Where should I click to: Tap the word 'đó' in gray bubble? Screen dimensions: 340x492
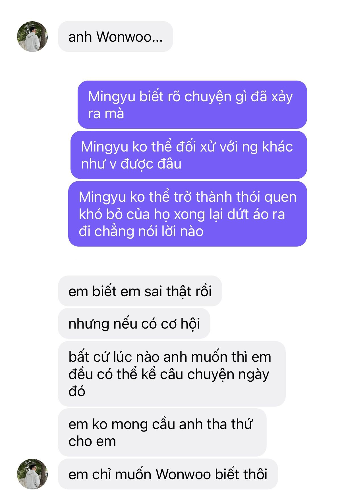point(77,391)
